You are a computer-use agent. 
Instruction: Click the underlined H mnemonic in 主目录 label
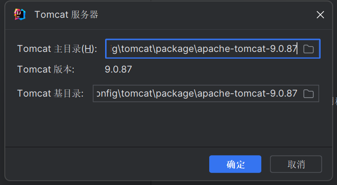[88, 49]
